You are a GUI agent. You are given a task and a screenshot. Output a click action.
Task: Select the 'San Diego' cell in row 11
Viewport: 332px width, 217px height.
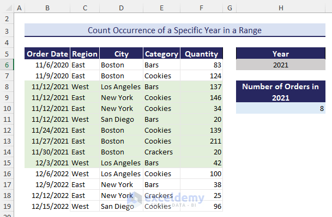(122, 119)
